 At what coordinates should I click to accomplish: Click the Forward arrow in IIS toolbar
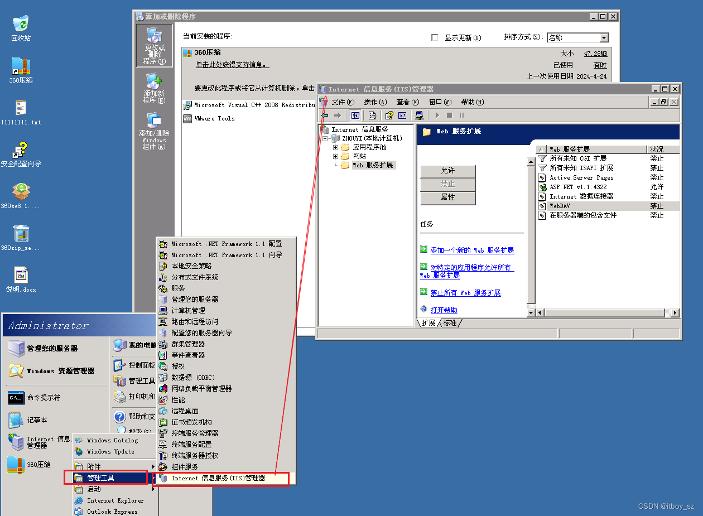pyautogui.click(x=337, y=115)
